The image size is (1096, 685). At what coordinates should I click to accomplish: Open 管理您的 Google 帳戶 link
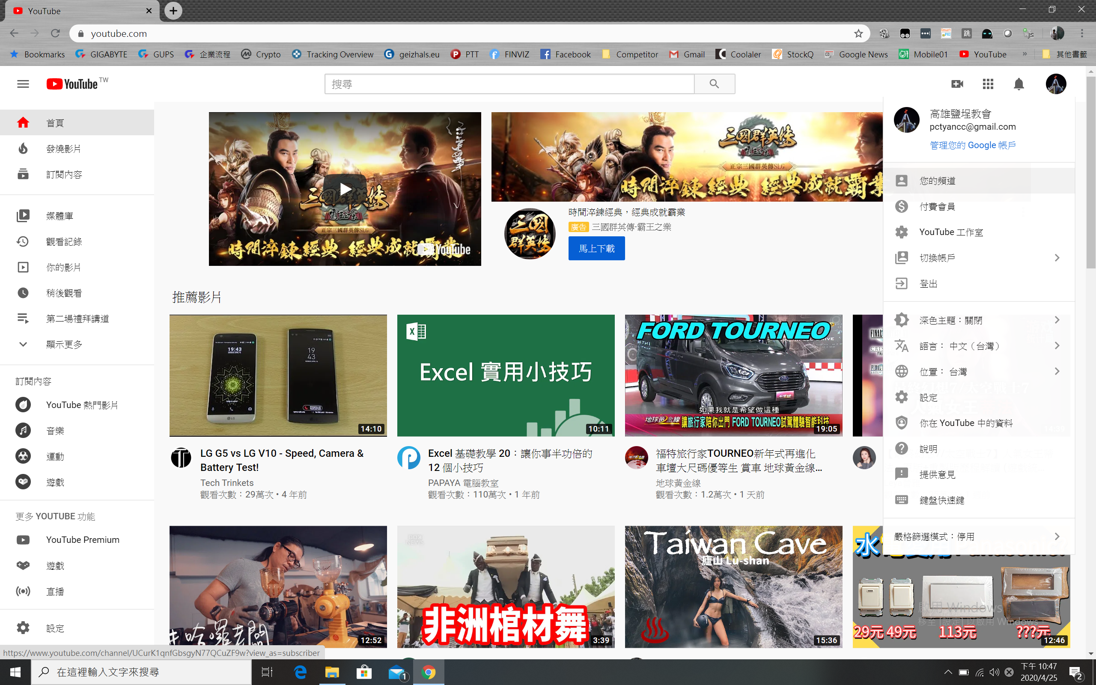(972, 145)
